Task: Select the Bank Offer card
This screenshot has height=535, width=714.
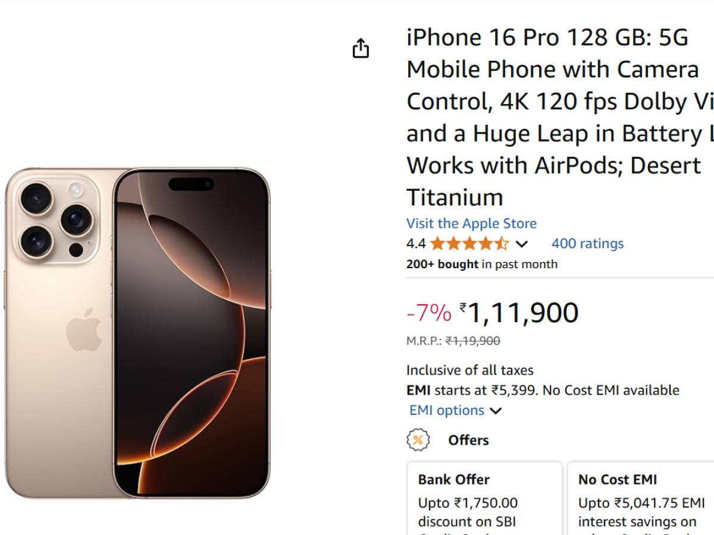Action: [x=484, y=498]
